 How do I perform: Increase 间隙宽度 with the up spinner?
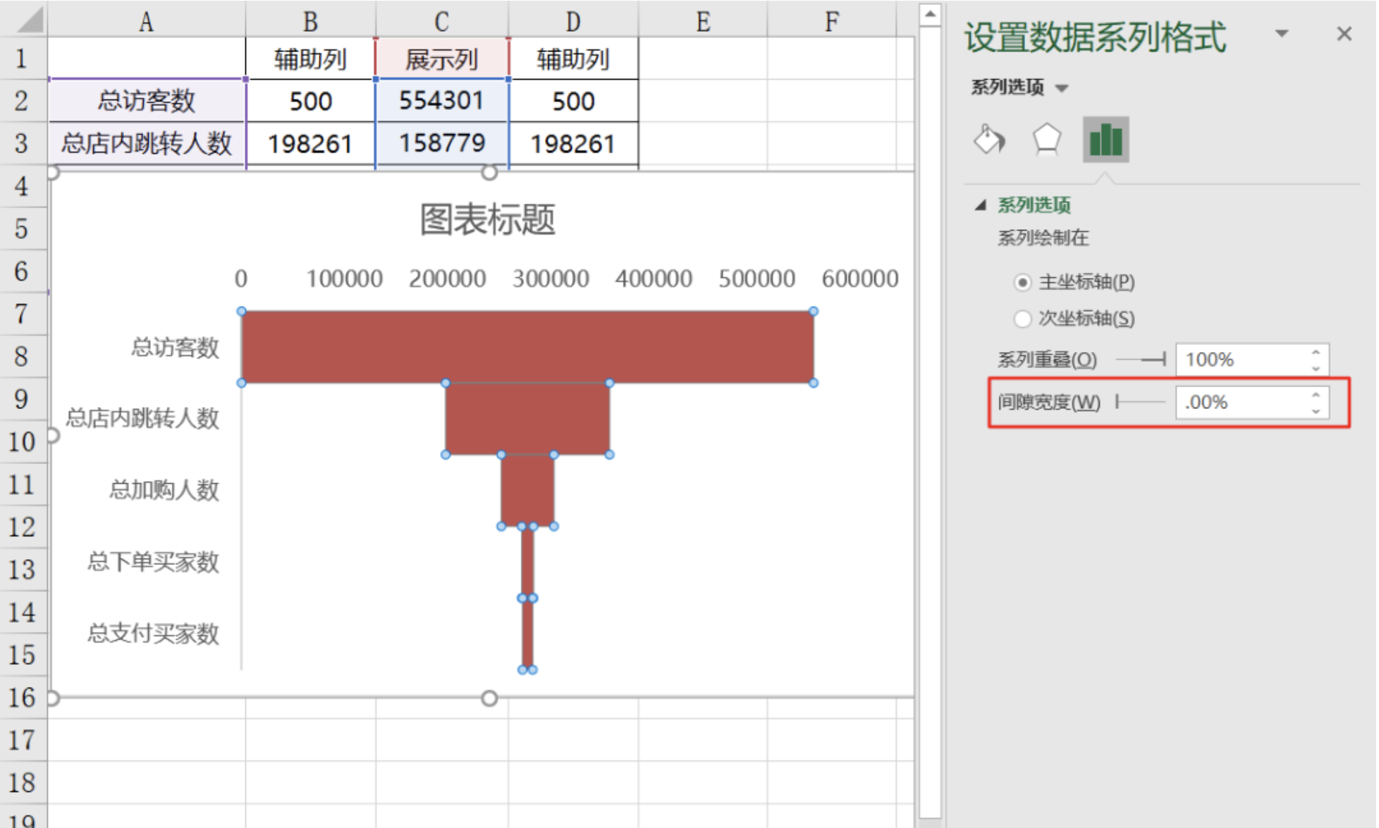coord(1316,396)
